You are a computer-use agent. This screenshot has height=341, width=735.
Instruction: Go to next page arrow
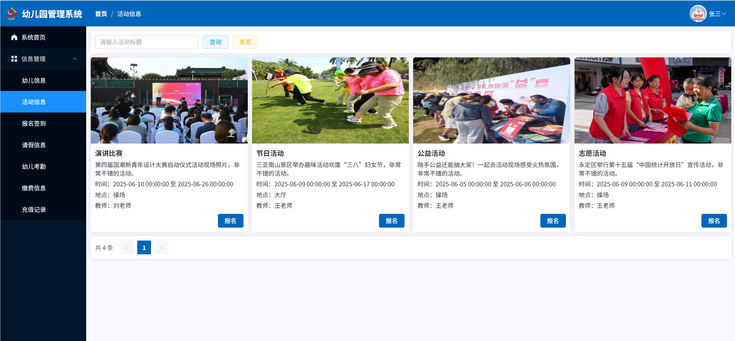161,247
